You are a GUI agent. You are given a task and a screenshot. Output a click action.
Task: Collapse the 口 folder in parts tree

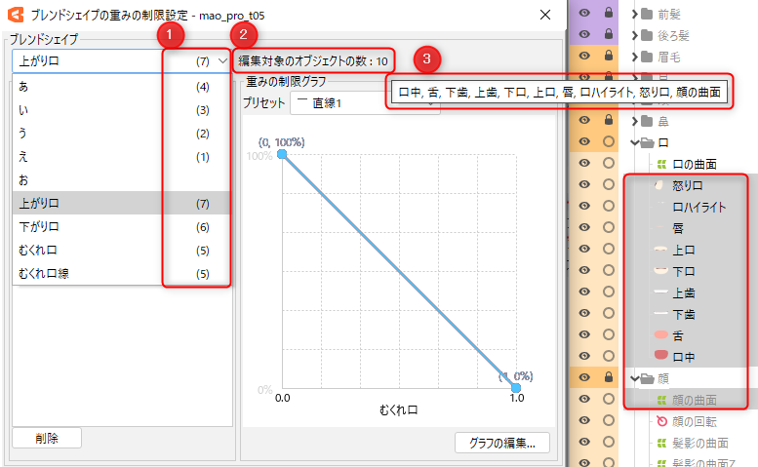tap(635, 142)
